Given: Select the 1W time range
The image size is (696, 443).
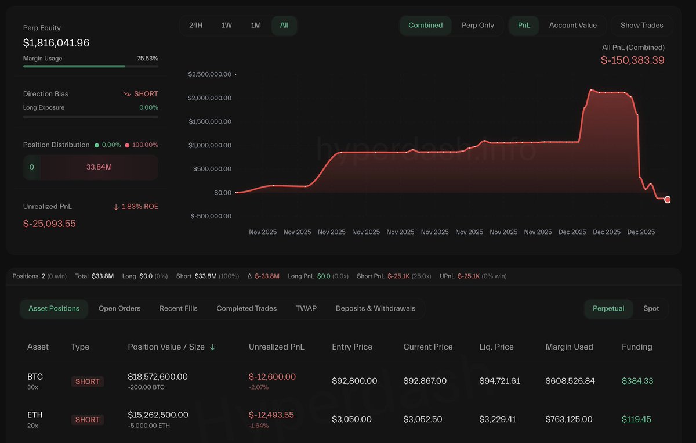Looking at the screenshot, I should [x=226, y=26].
